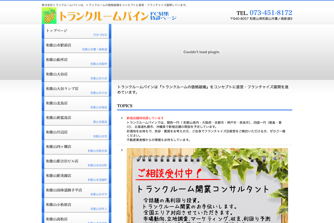Open 和歌山国体道路手平店 link
Screen dimensions: 334x223
point(77,191)
